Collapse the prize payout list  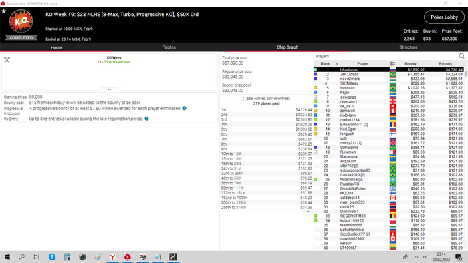(x=308, y=212)
